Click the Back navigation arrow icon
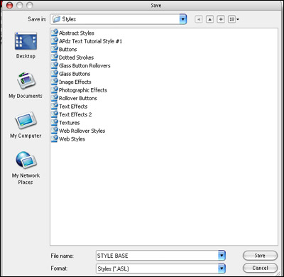The width and height of the screenshot is (284, 277). click(x=199, y=19)
